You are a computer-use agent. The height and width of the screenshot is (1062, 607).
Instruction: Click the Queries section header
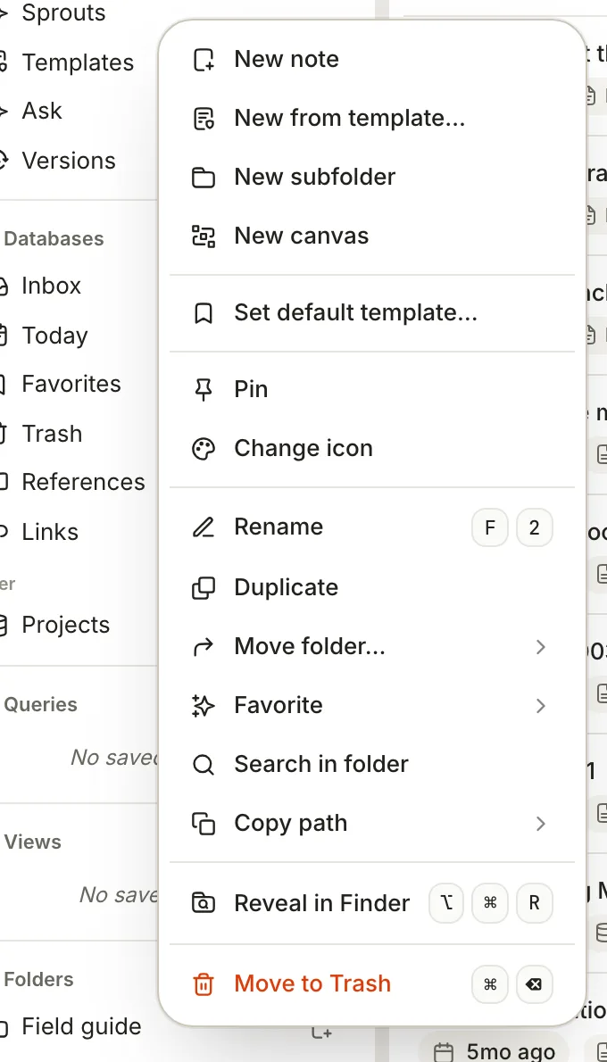tap(41, 705)
